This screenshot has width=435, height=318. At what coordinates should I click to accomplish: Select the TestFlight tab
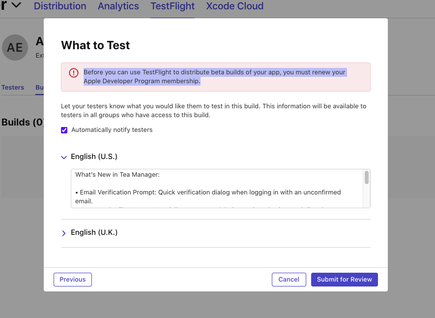click(x=173, y=6)
